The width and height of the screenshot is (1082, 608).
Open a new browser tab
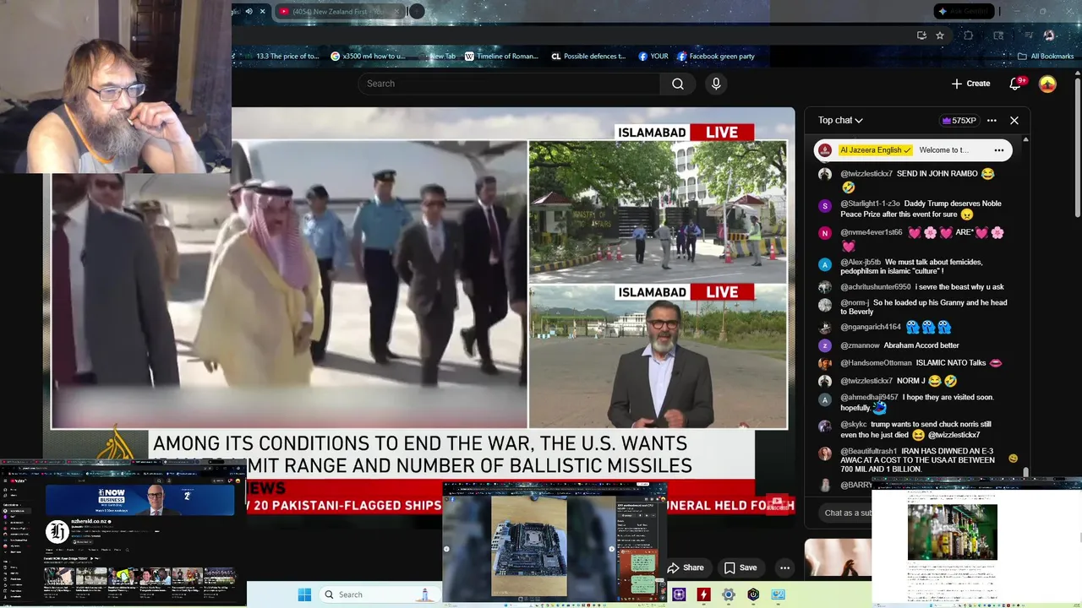tap(417, 11)
